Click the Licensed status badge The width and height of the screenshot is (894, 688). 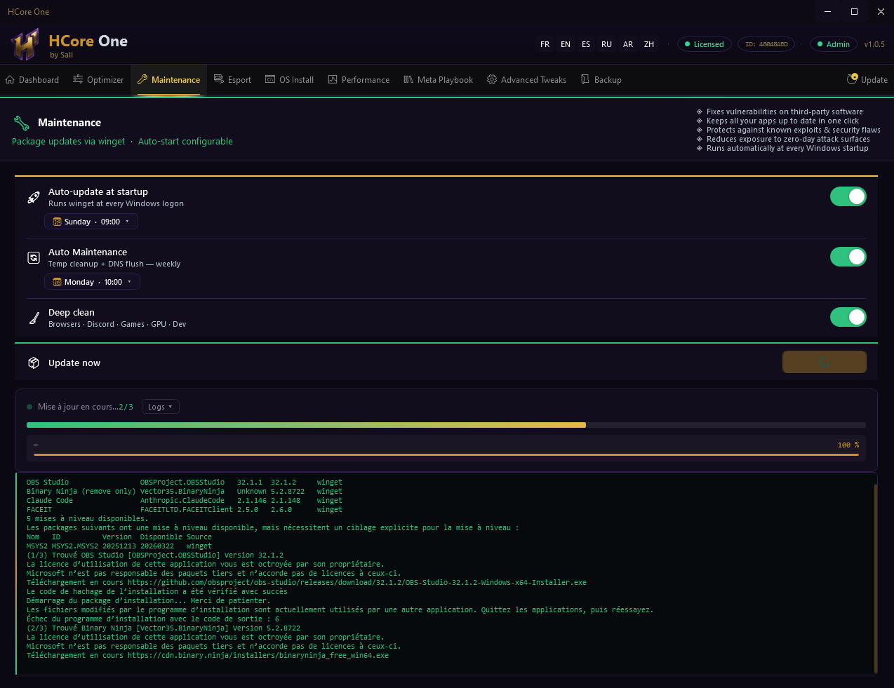coord(705,44)
